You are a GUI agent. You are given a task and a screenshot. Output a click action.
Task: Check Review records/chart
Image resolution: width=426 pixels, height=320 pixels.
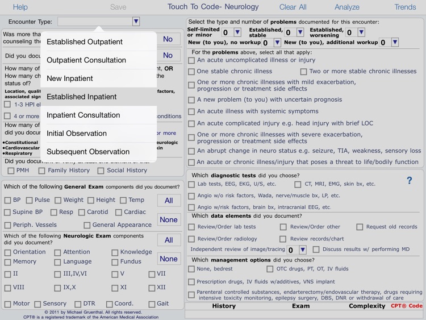point(283,239)
